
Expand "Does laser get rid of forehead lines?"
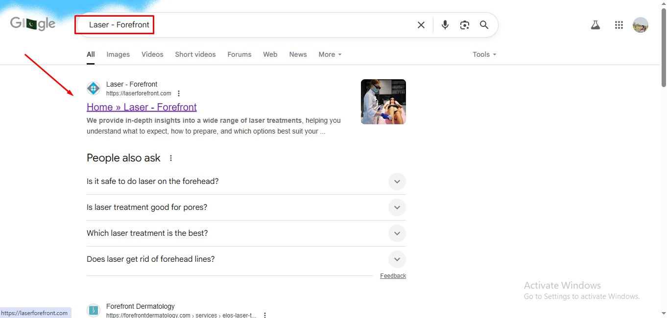[x=397, y=259]
